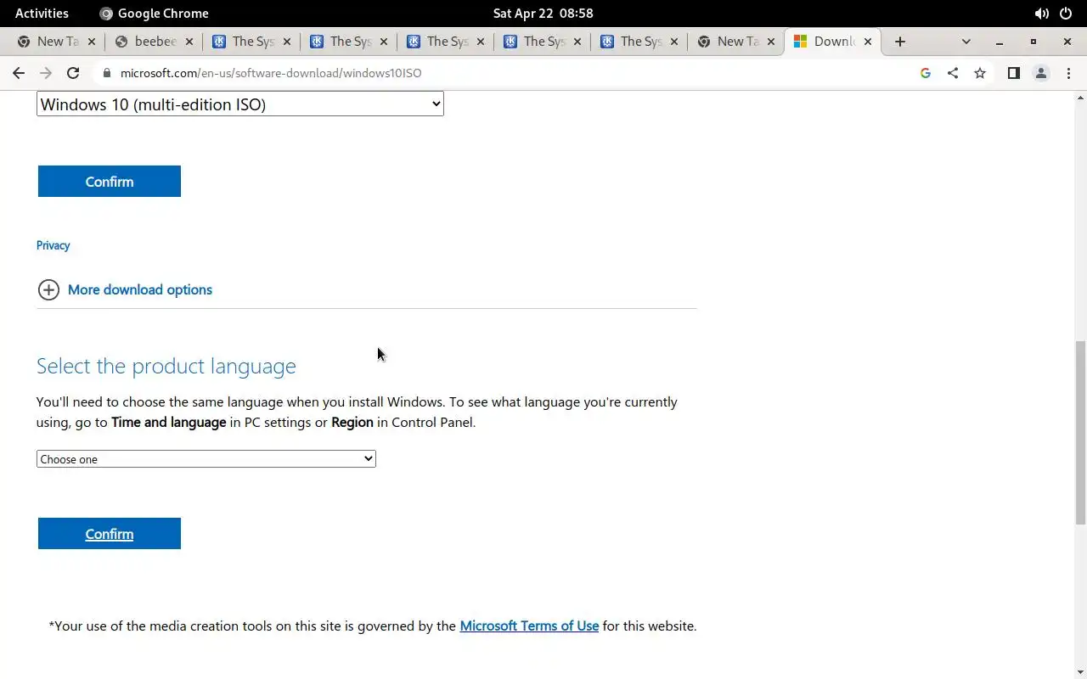Expand More download options

pyautogui.click(x=48, y=289)
